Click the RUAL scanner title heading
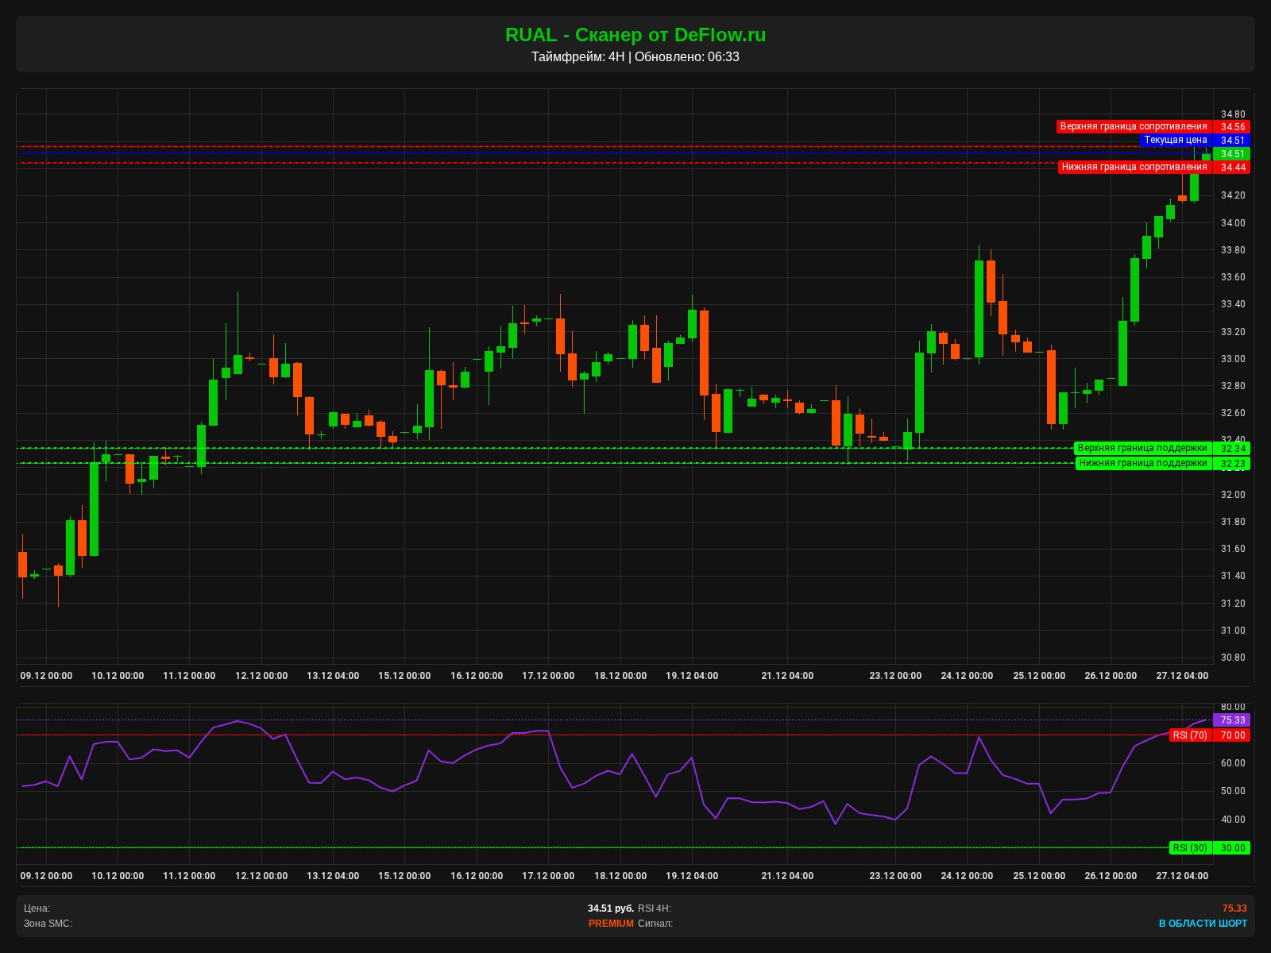The image size is (1271, 953). click(635, 35)
